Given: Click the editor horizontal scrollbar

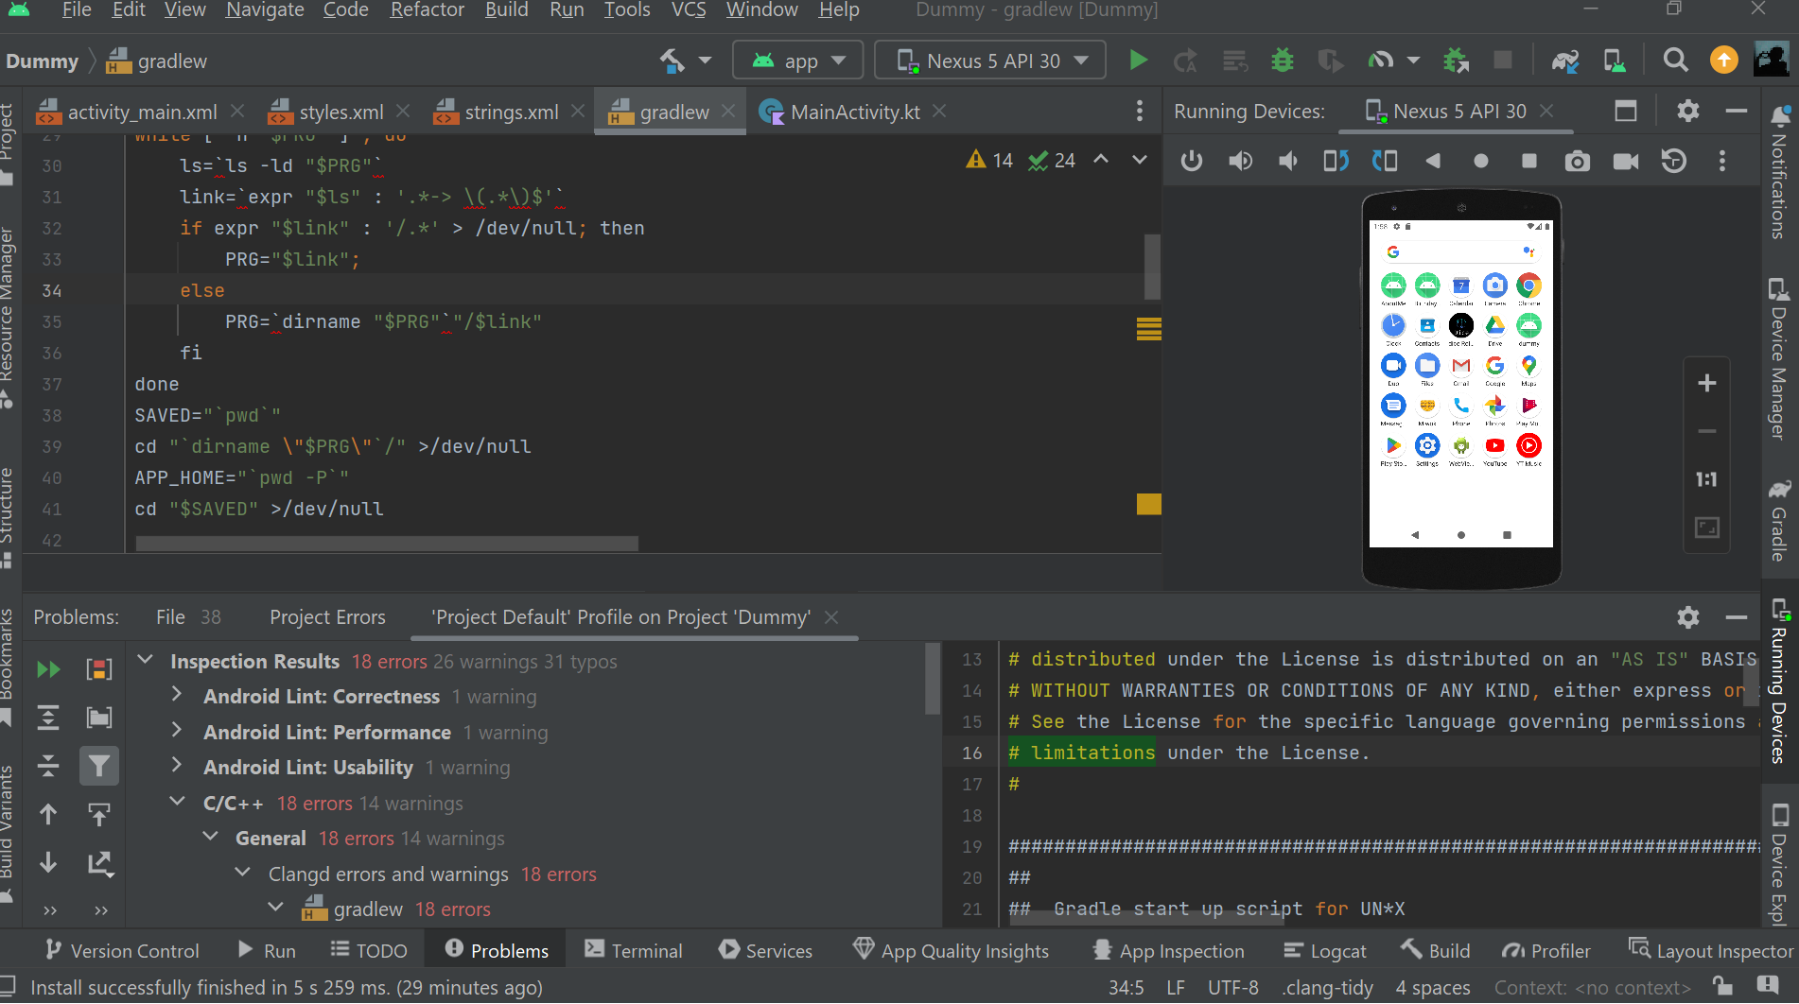Looking at the screenshot, I should coord(387,544).
